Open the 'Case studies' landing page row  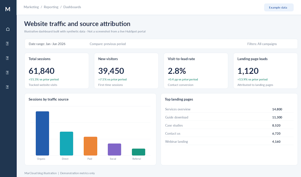[229, 125]
